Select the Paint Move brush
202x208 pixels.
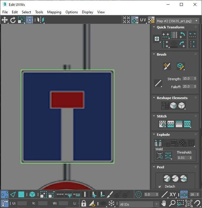167,66
